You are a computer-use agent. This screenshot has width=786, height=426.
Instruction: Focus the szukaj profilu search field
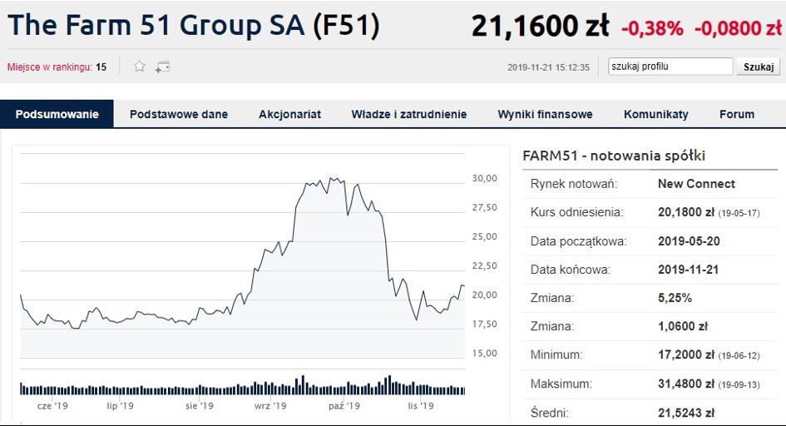(670, 67)
